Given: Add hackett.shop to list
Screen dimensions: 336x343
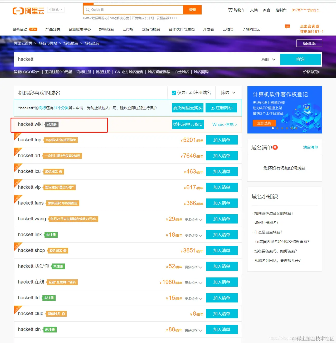Looking at the screenshot, I should [x=222, y=251].
